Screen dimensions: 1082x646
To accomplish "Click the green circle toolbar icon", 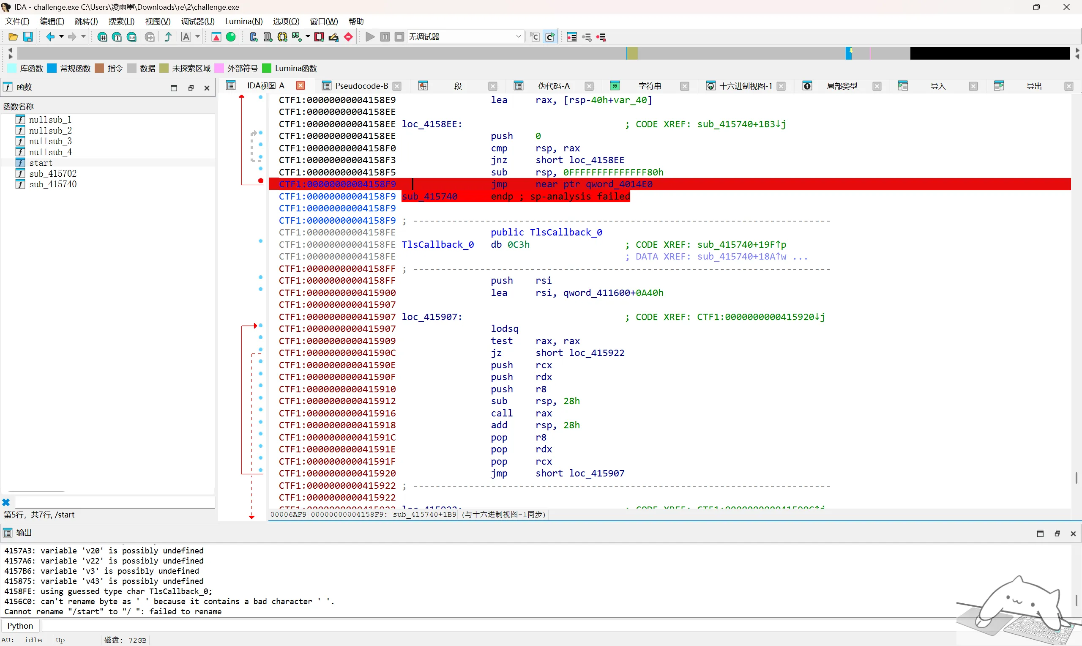I will click(x=231, y=37).
